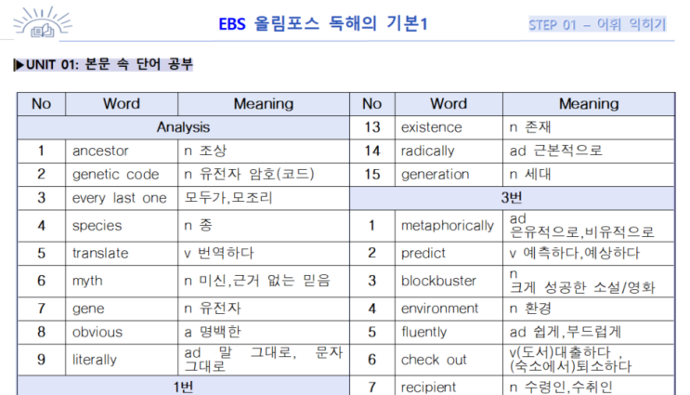The width and height of the screenshot is (690, 395).
Task: Click the meaning '모두가,모조리'
Action: pos(228,197)
